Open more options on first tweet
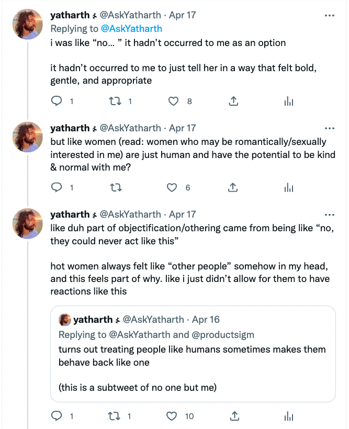The image size is (349, 429). click(x=329, y=16)
